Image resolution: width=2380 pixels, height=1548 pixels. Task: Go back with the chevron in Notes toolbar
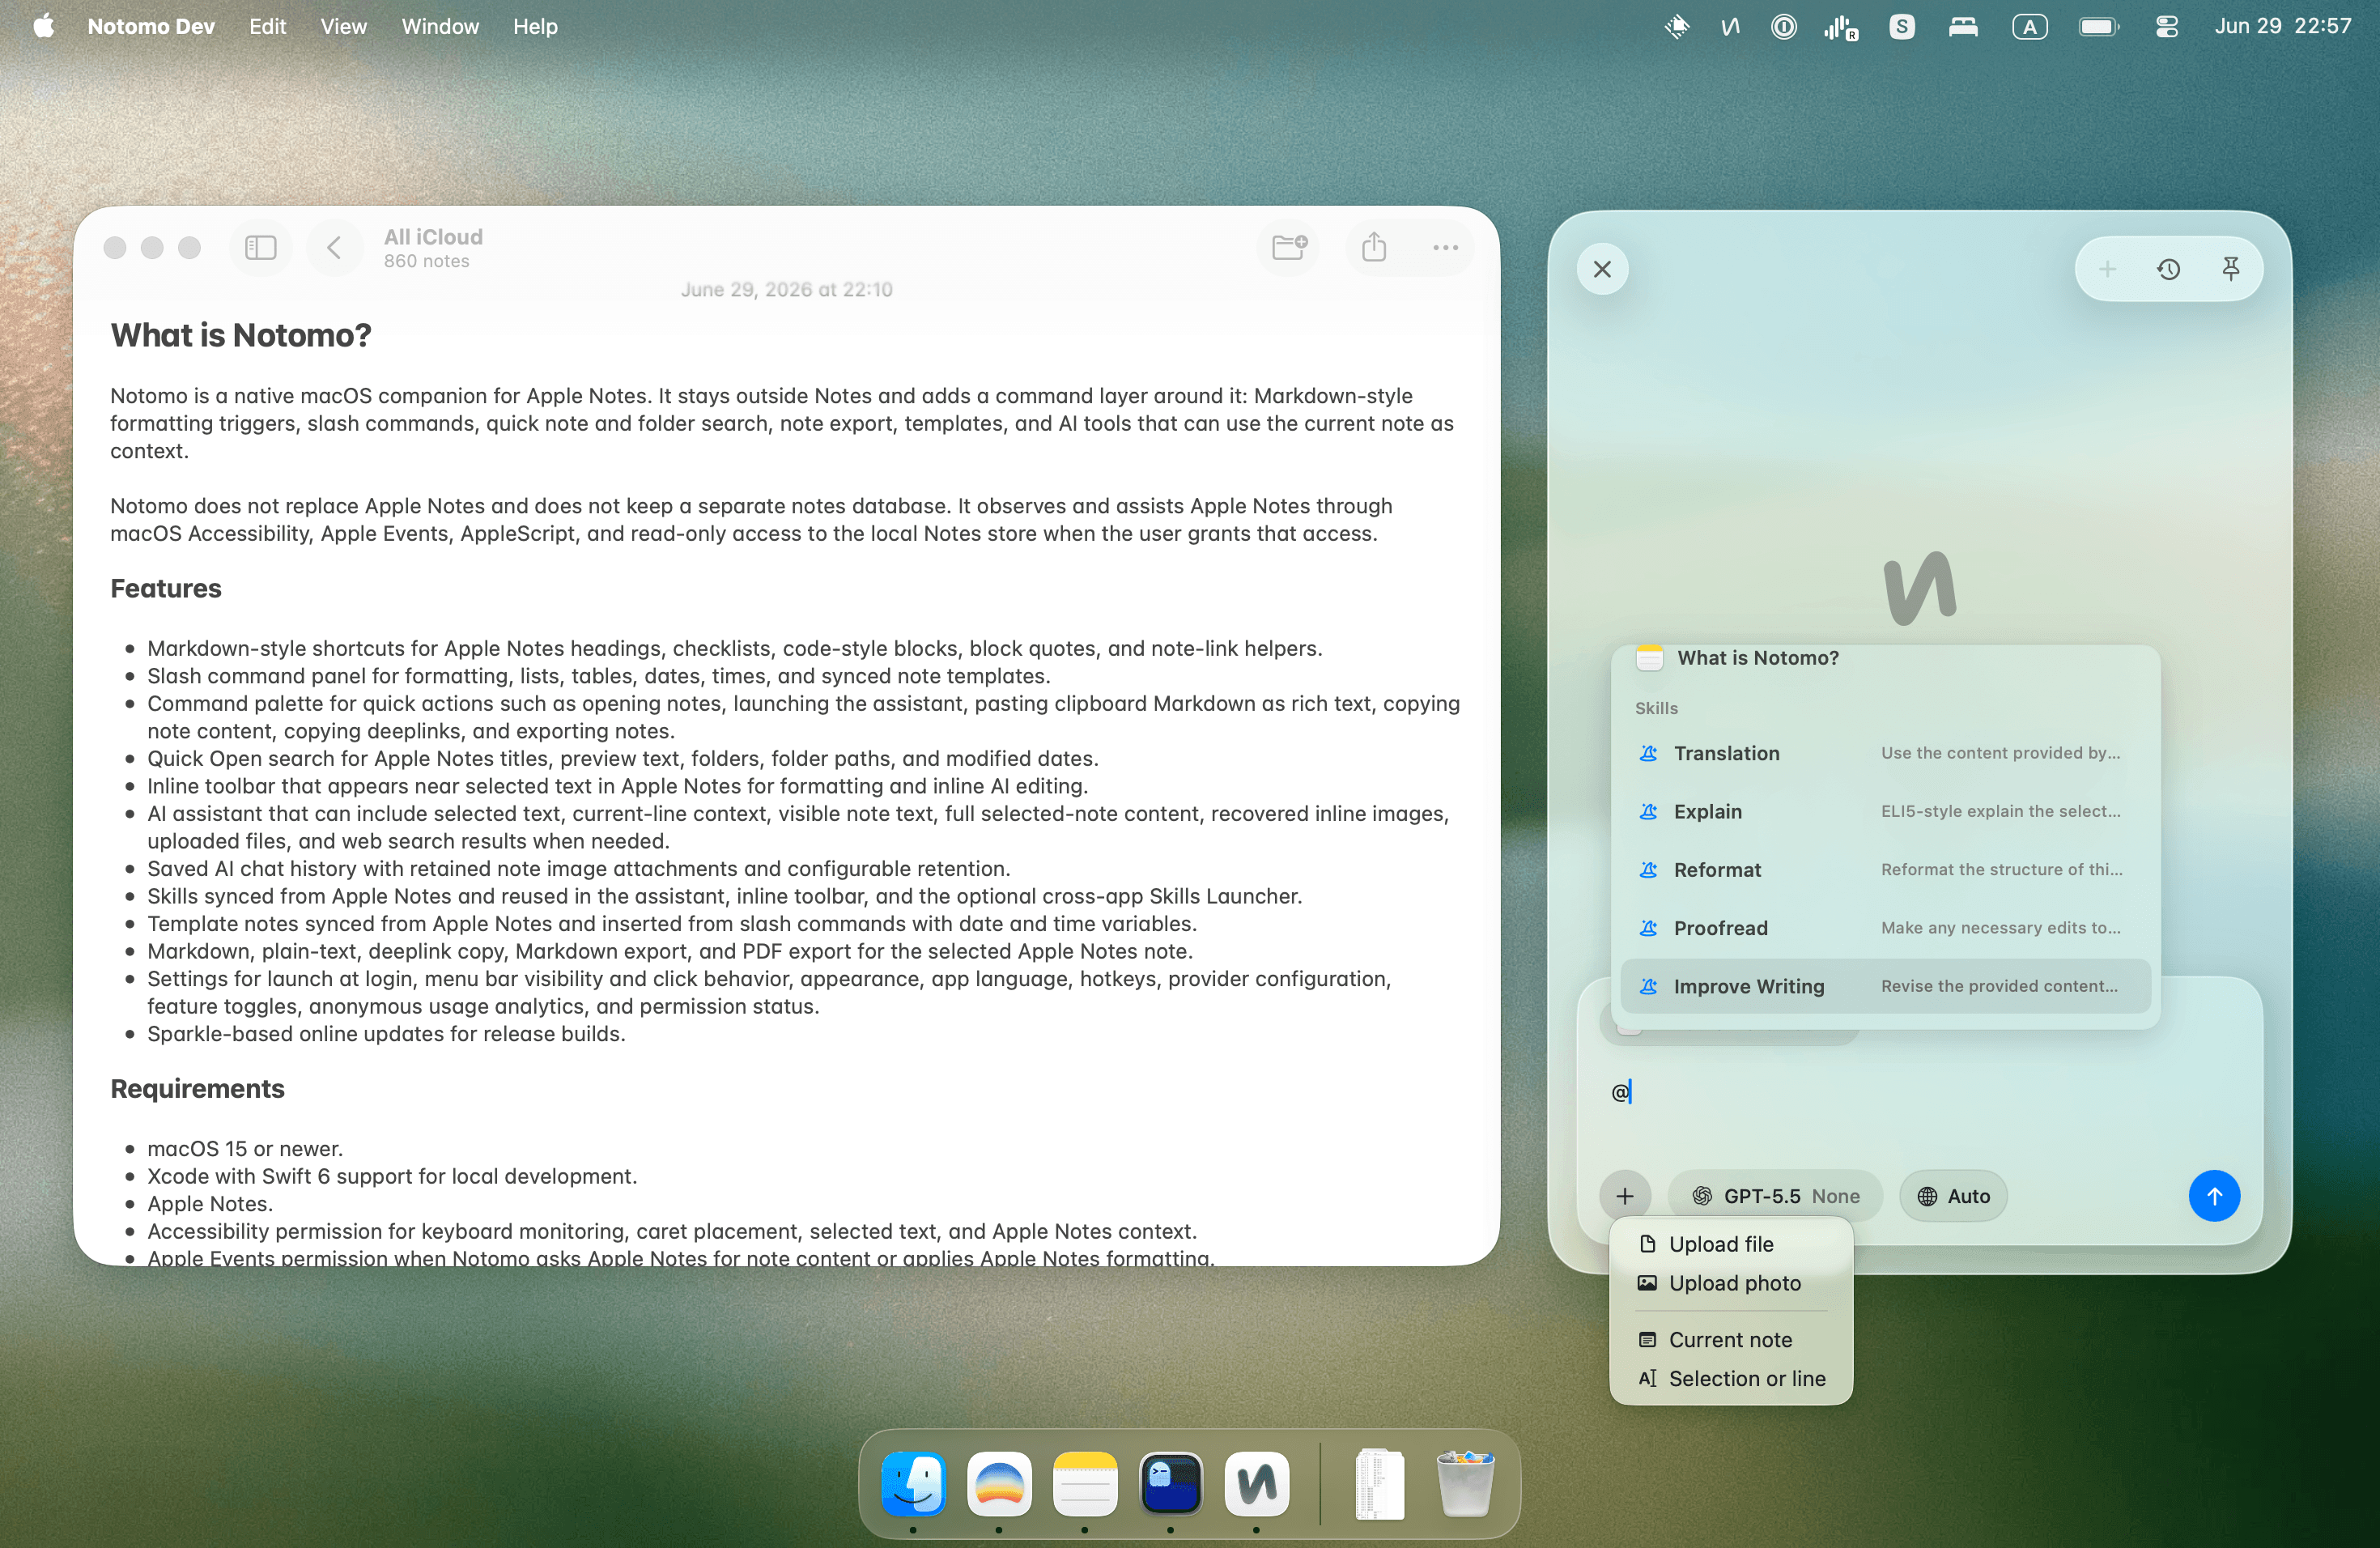pos(334,247)
